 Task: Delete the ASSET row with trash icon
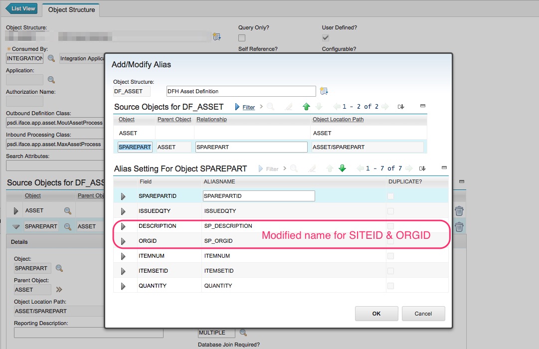(x=459, y=211)
